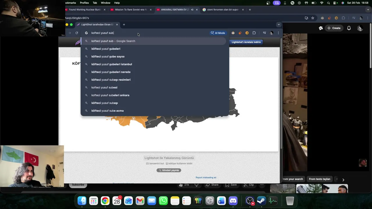372x209 pixels.
Task: Click 'kötüye kullanım bildir' link
Action: [179, 163]
